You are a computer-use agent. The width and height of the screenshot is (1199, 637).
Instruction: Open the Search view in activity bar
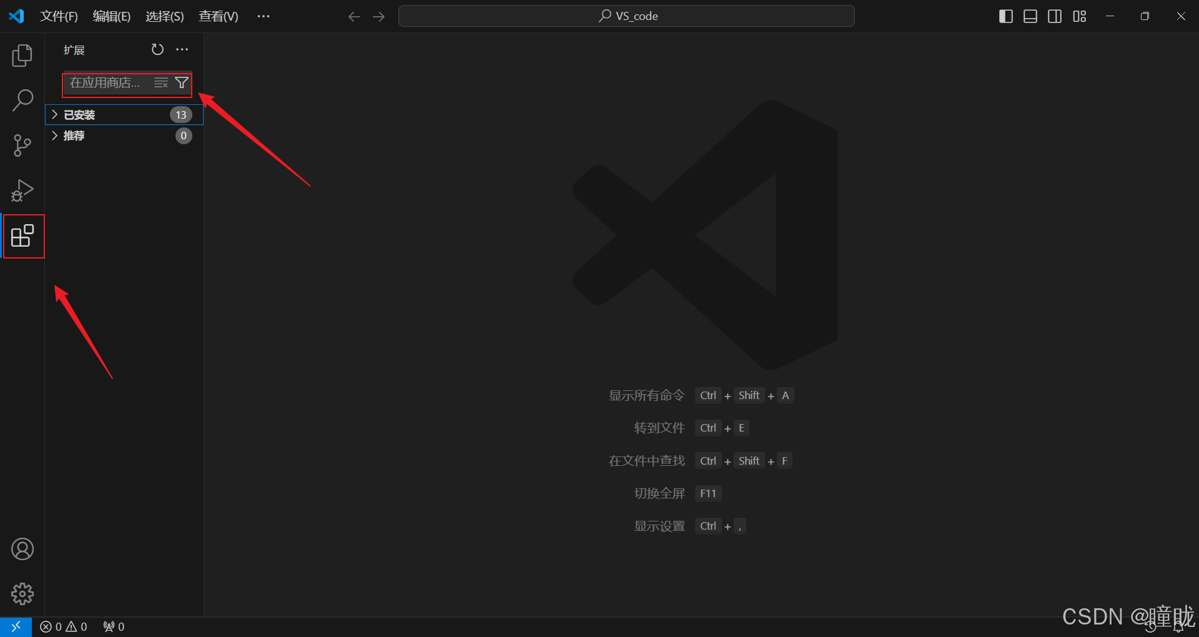(x=22, y=101)
